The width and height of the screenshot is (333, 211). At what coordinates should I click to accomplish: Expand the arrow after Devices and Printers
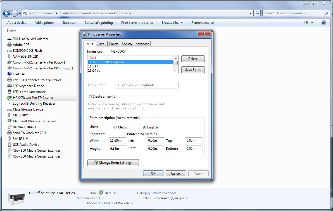(x=130, y=13)
